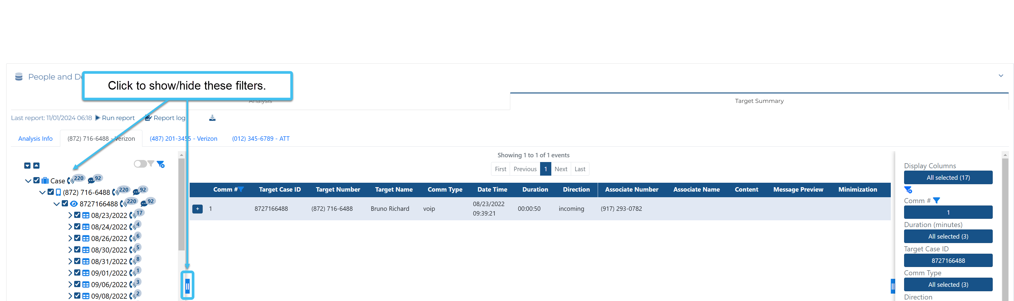Click the Run report link
Viewport: 1014px width, 301px height.
tap(115, 118)
